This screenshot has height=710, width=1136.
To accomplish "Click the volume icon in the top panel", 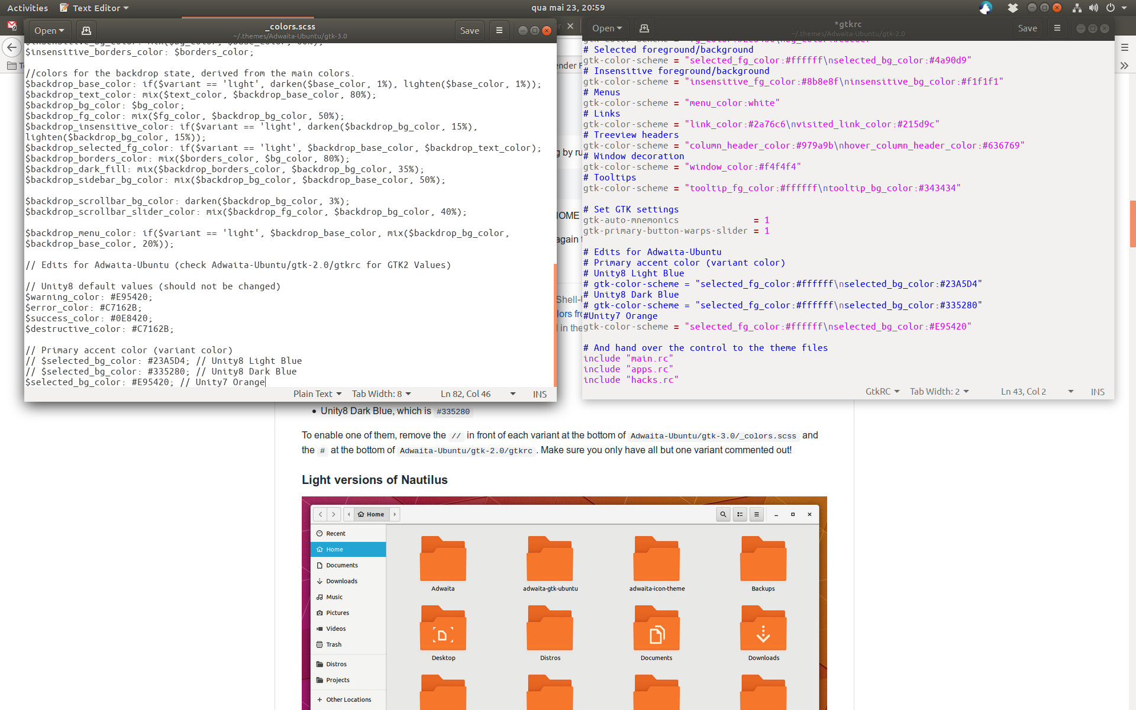I will (x=1093, y=8).
